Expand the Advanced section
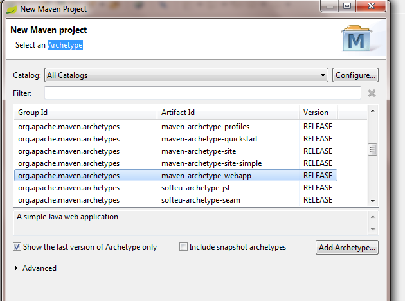 coord(16,268)
